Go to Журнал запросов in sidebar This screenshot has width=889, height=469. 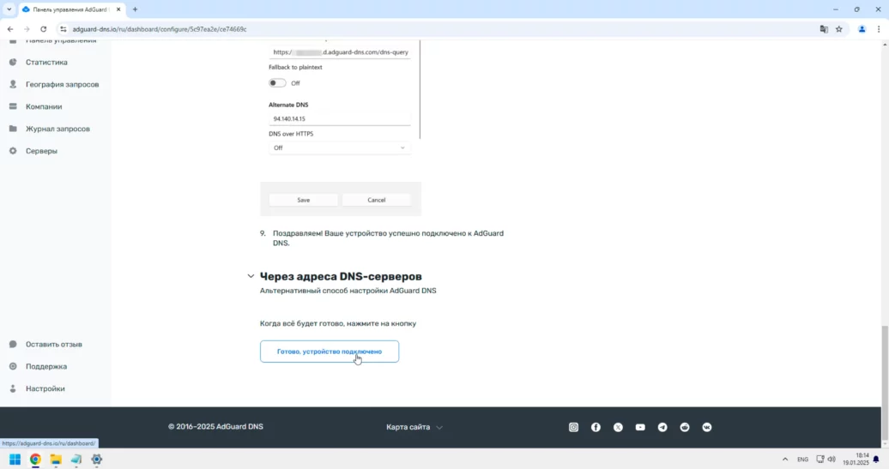click(57, 129)
